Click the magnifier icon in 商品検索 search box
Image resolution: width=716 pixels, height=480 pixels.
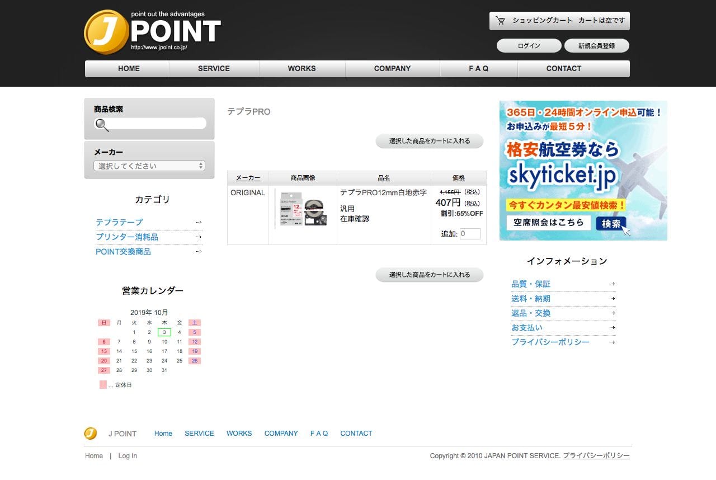tap(102, 125)
